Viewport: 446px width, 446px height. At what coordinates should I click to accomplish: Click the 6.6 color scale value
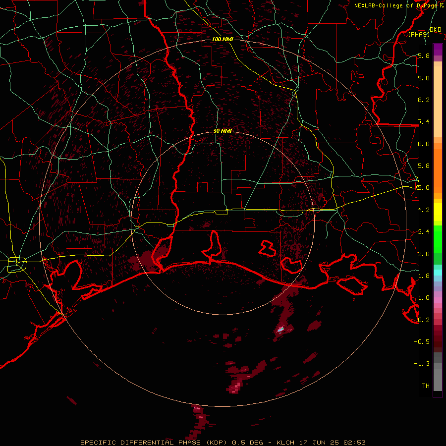click(424, 144)
